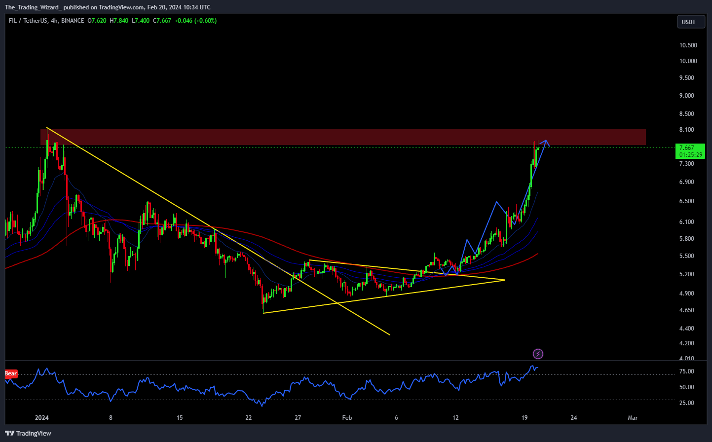Click the C7.667 close value

[x=162, y=21]
